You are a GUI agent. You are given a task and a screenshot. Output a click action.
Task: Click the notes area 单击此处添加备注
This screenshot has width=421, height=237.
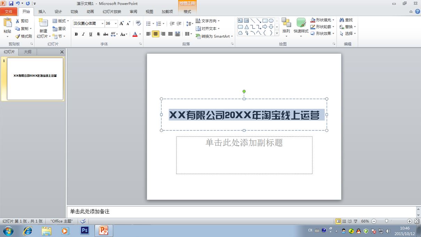[x=242, y=212]
